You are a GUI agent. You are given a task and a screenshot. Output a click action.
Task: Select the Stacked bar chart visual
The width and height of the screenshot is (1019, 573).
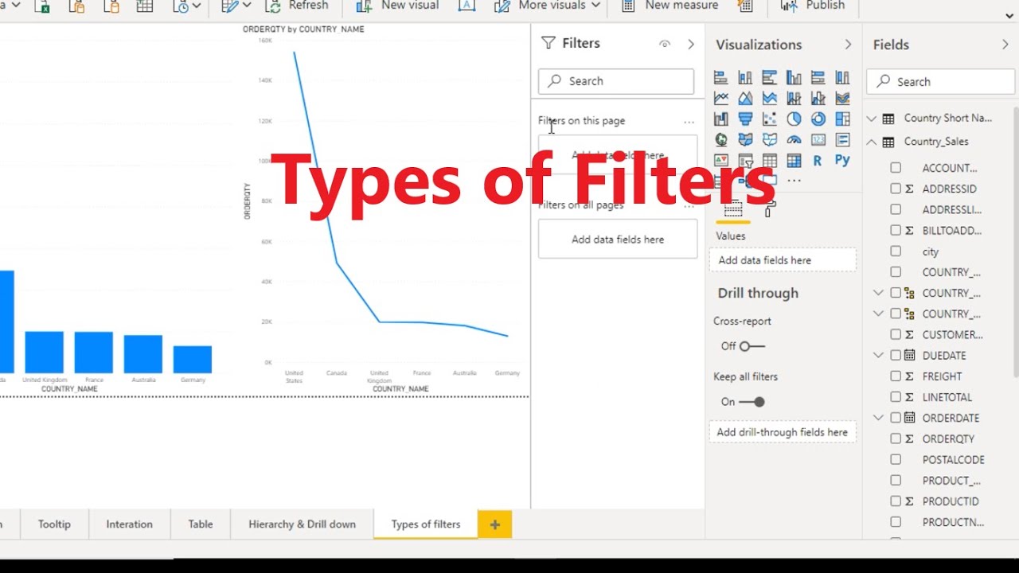tap(720, 77)
